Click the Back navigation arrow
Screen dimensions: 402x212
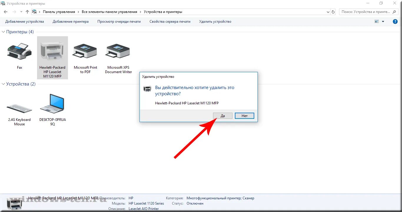coord(6,12)
